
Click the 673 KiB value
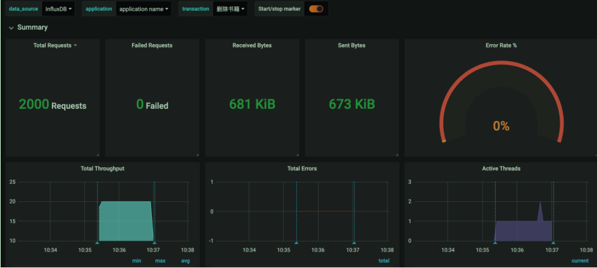[352, 104]
